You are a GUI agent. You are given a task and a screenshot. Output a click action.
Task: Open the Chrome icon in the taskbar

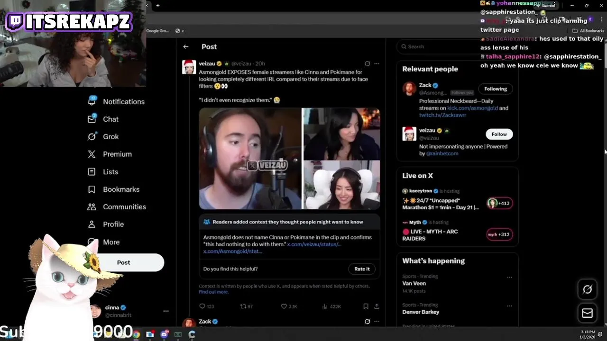(x=136, y=334)
